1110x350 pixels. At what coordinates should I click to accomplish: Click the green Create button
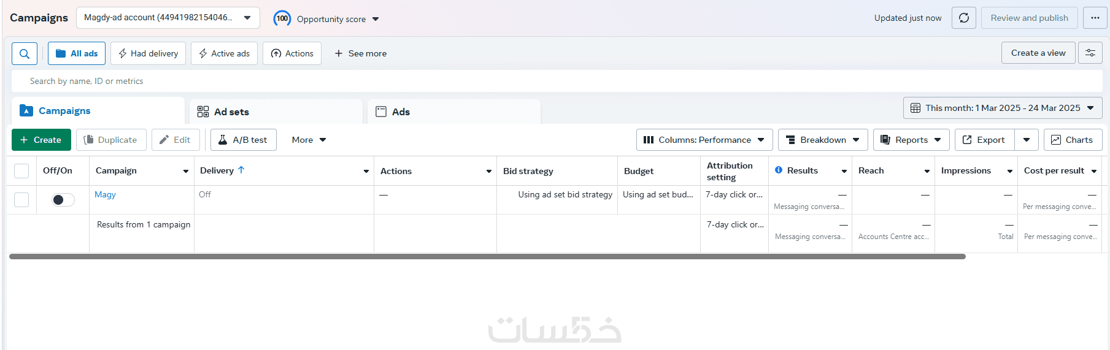click(x=41, y=140)
